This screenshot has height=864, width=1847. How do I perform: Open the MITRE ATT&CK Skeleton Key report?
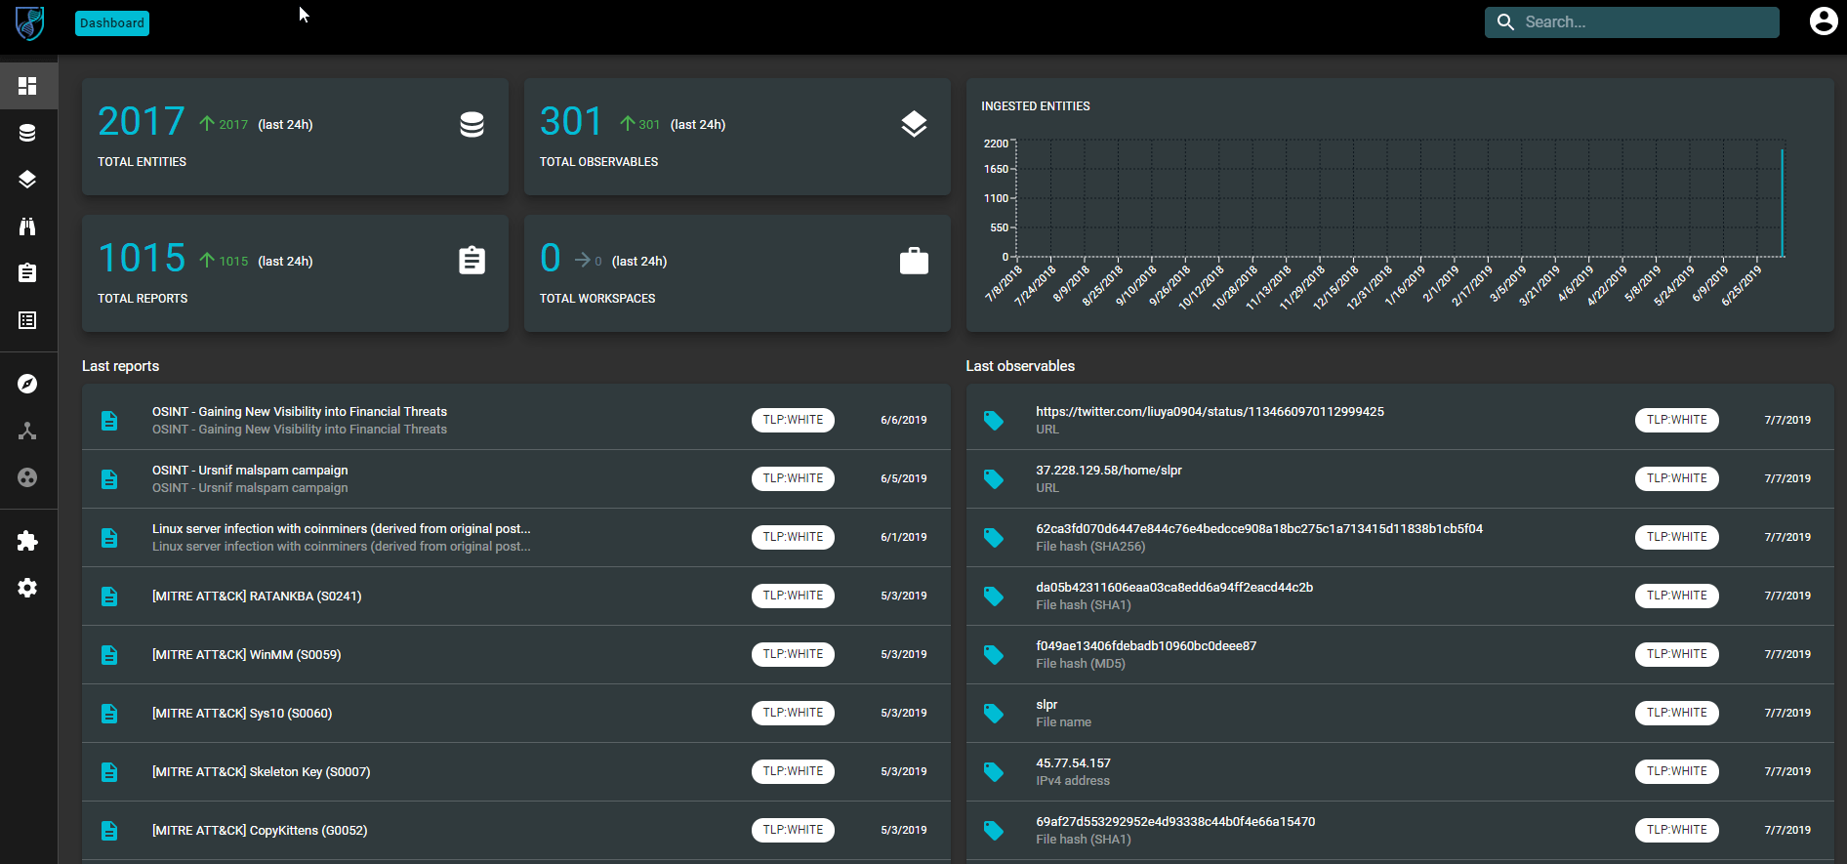click(x=515, y=771)
